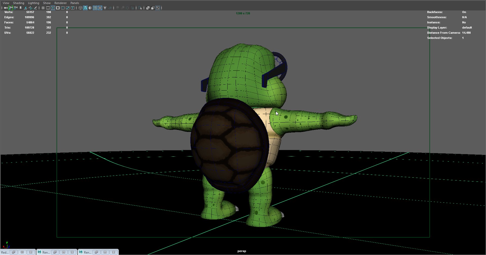Toggle the Gate Mask icon

tap(58, 8)
